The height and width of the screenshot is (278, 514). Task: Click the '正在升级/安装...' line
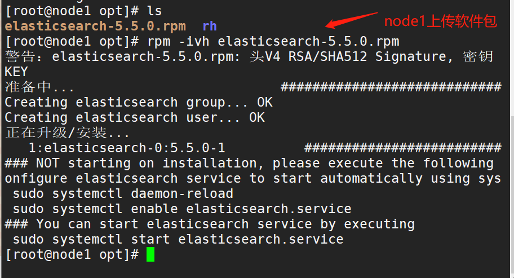tap(67, 133)
